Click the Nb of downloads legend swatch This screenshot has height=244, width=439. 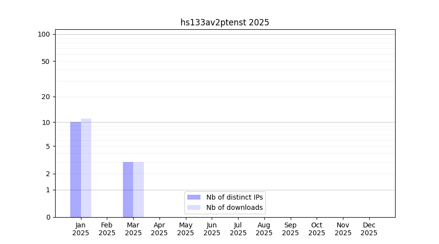(194, 207)
